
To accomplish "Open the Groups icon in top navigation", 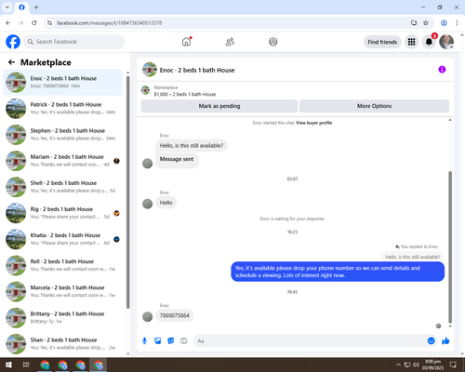I will [273, 42].
